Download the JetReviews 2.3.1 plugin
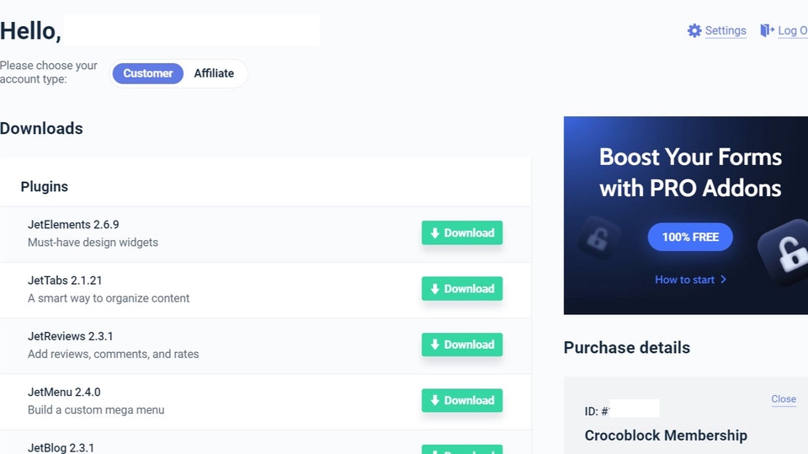The height and width of the screenshot is (454, 808). point(462,345)
